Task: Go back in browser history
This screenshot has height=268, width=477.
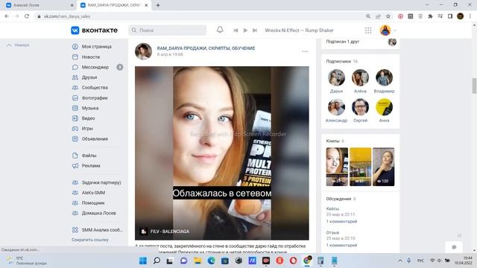Action: [x=7, y=16]
